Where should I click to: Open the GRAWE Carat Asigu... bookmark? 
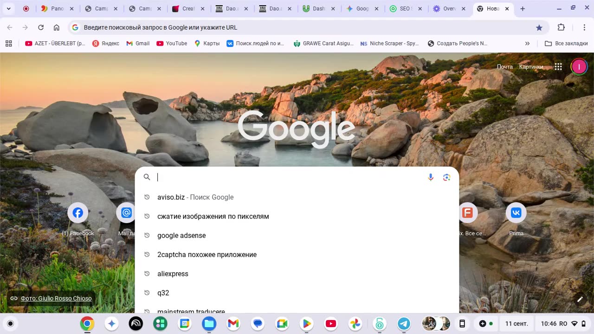coord(323,44)
